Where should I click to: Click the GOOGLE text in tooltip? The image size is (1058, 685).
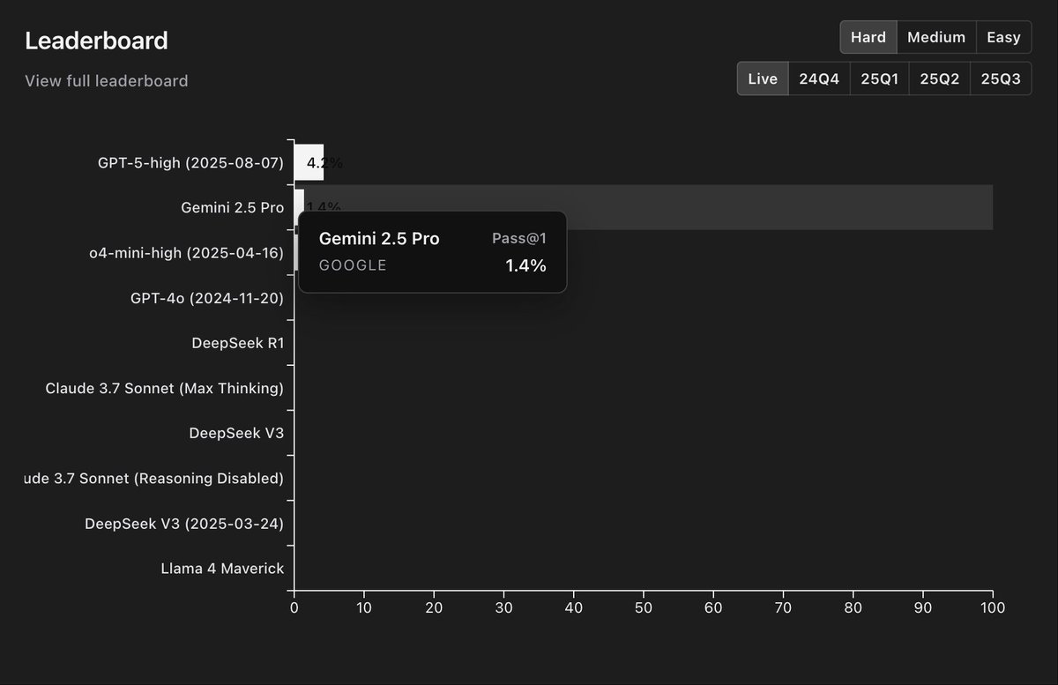pos(353,265)
